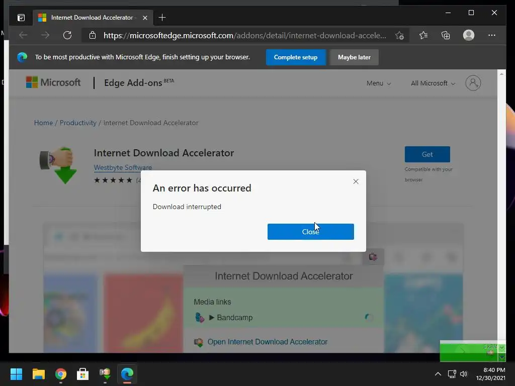Add this page to favorites with the star-plus icon
Screen dimensions: 515x386
click(399, 36)
